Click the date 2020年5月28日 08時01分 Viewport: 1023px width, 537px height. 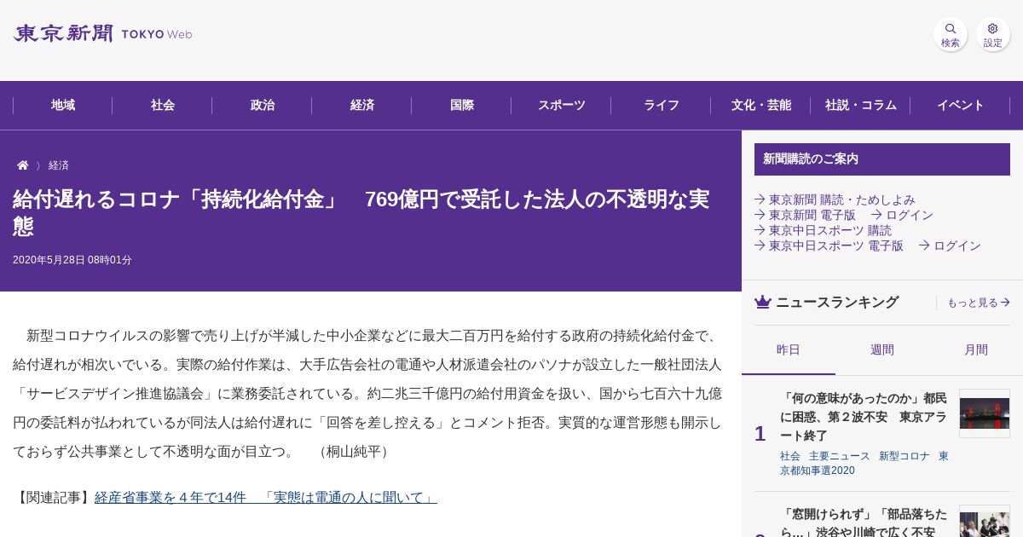pos(72,260)
